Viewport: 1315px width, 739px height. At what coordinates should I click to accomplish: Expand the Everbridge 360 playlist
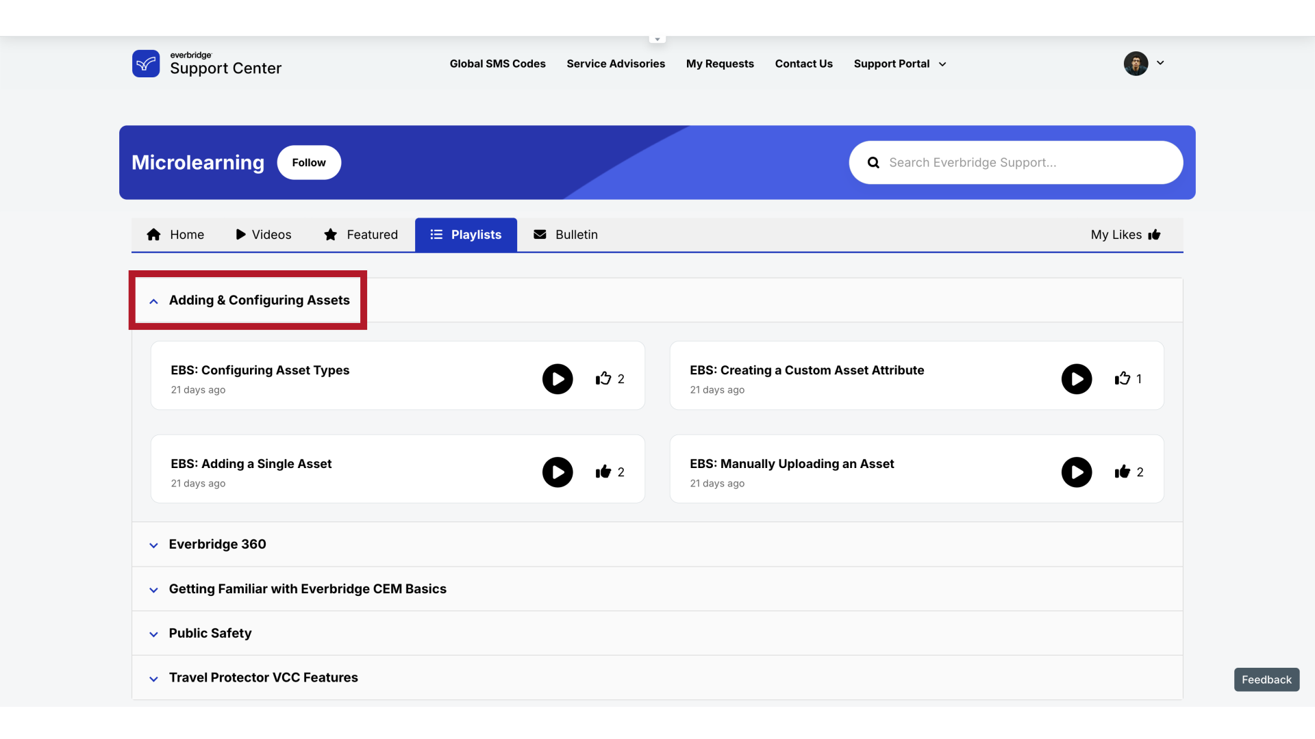(x=153, y=545)
